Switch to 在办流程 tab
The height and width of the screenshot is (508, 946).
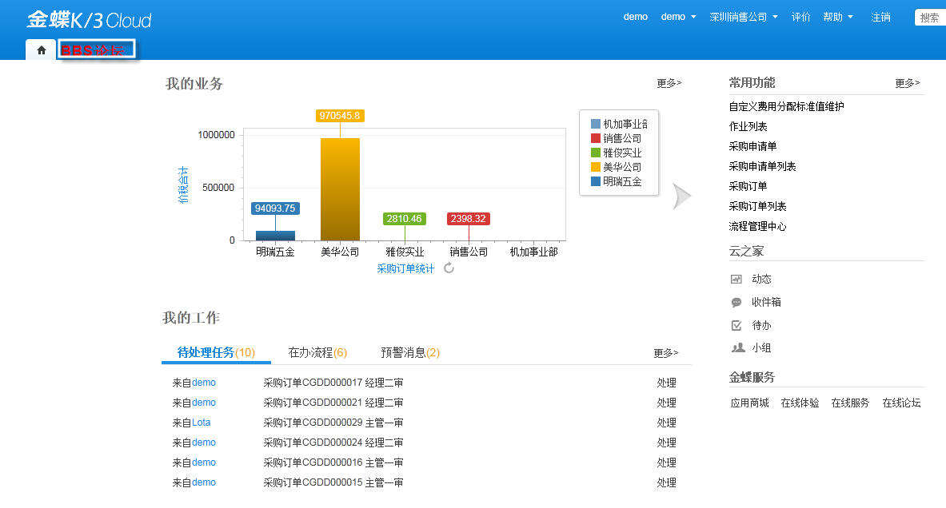(x=317, y=352)
